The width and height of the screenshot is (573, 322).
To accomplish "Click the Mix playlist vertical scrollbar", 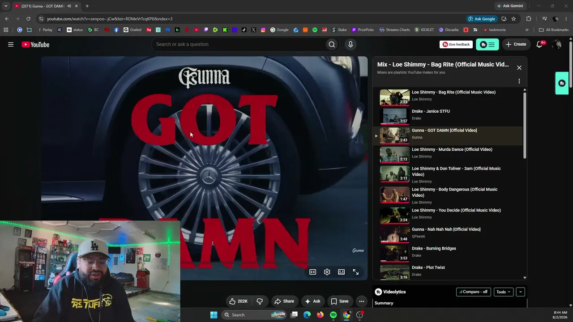I will (x=525, y=125).
